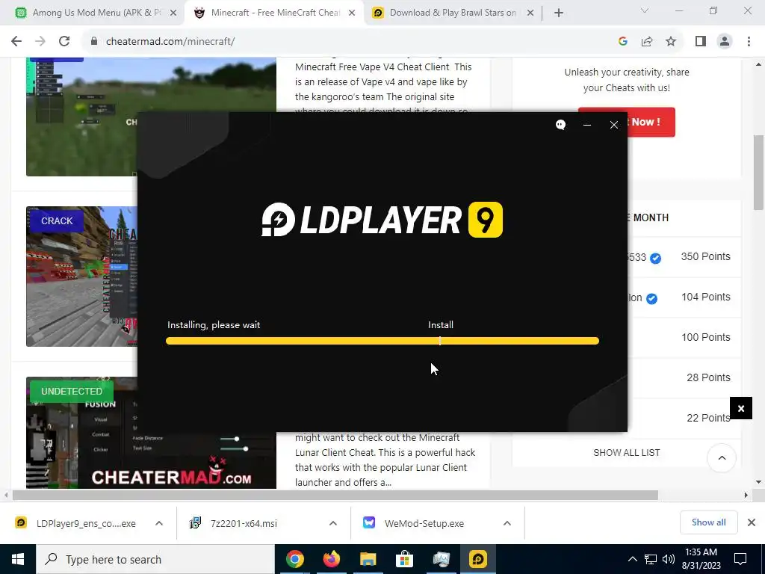Click the 104 Points leaderboard entry

pyautogui.click(x=705, y=297)
